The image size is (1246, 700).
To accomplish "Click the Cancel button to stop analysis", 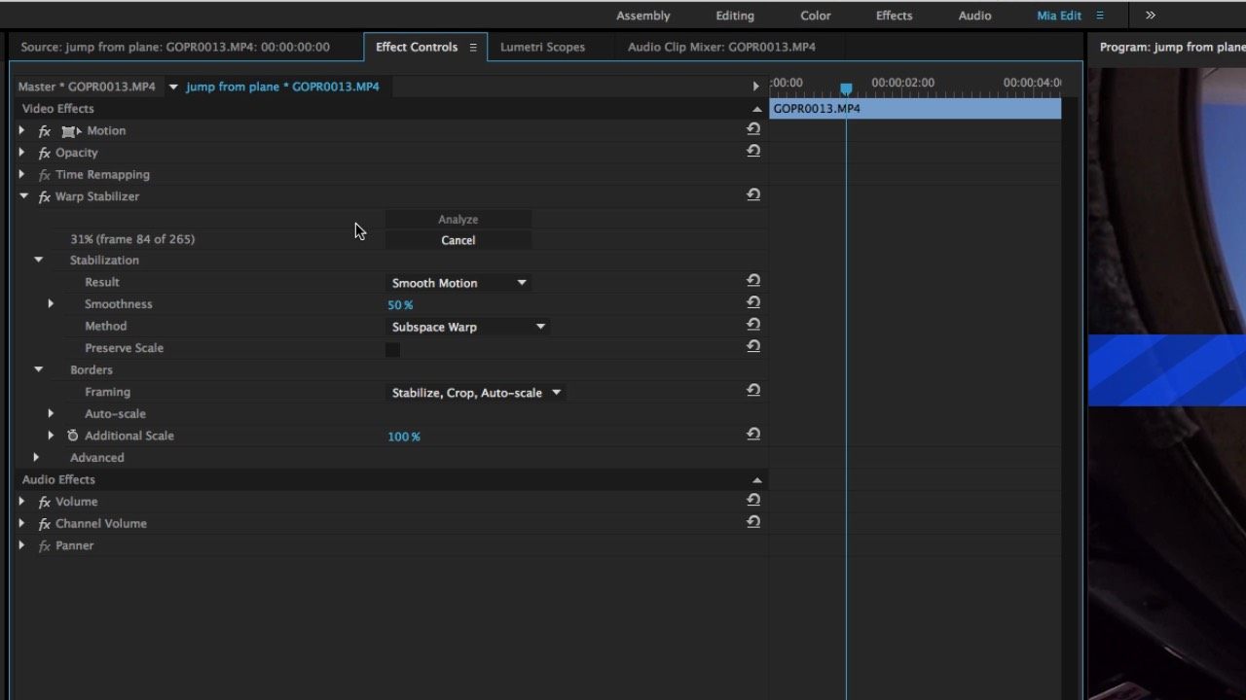I will 458,239.
